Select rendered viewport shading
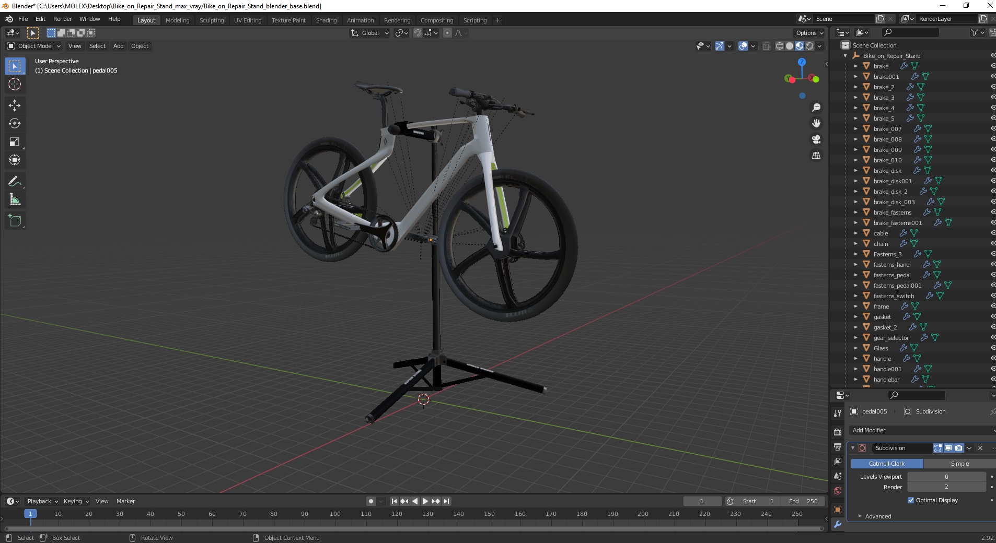The height and width of the screenshot is (543, 996). click(809, 46)
